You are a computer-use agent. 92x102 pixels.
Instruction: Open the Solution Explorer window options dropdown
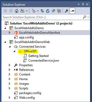point(79,4)
